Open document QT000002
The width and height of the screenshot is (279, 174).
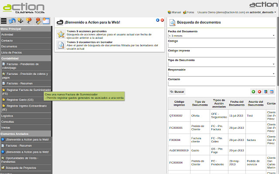coord(176,116)
